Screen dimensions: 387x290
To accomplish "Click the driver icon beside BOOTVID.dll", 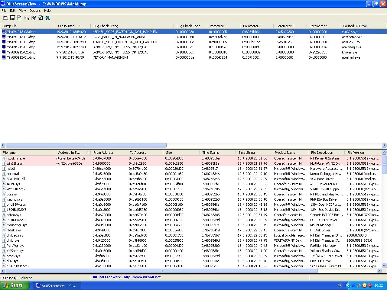I will (4, 179).
